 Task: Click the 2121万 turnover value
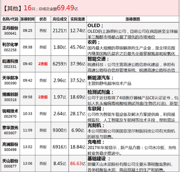pyautogui.click(x=60, y=31)
